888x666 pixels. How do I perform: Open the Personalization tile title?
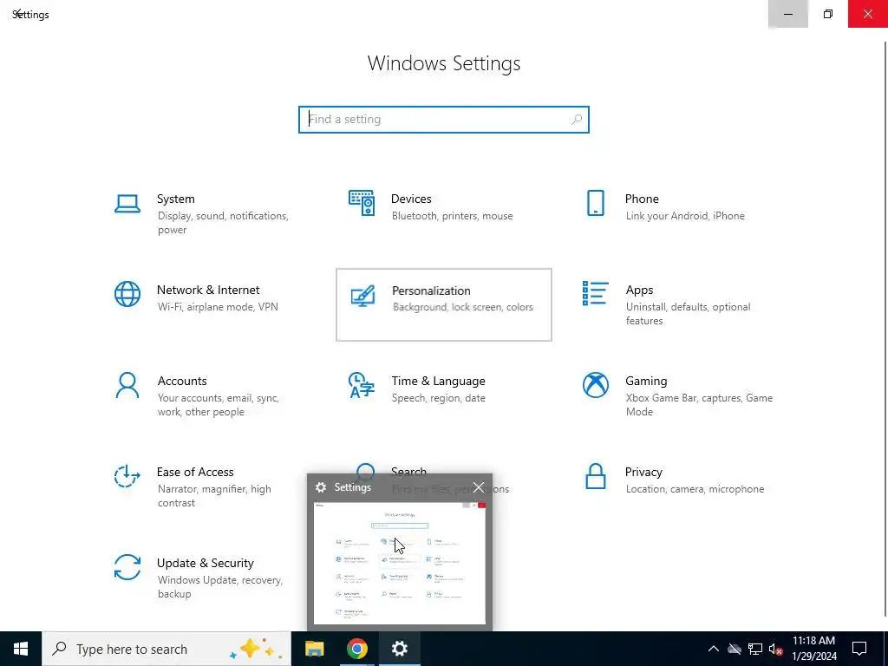[431, 291]
